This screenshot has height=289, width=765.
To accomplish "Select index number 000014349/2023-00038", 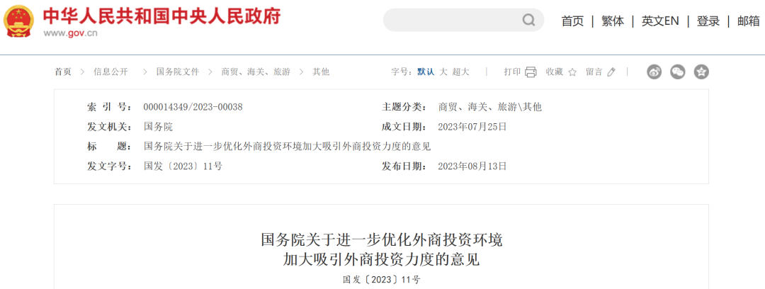I will tap(193, 108).
